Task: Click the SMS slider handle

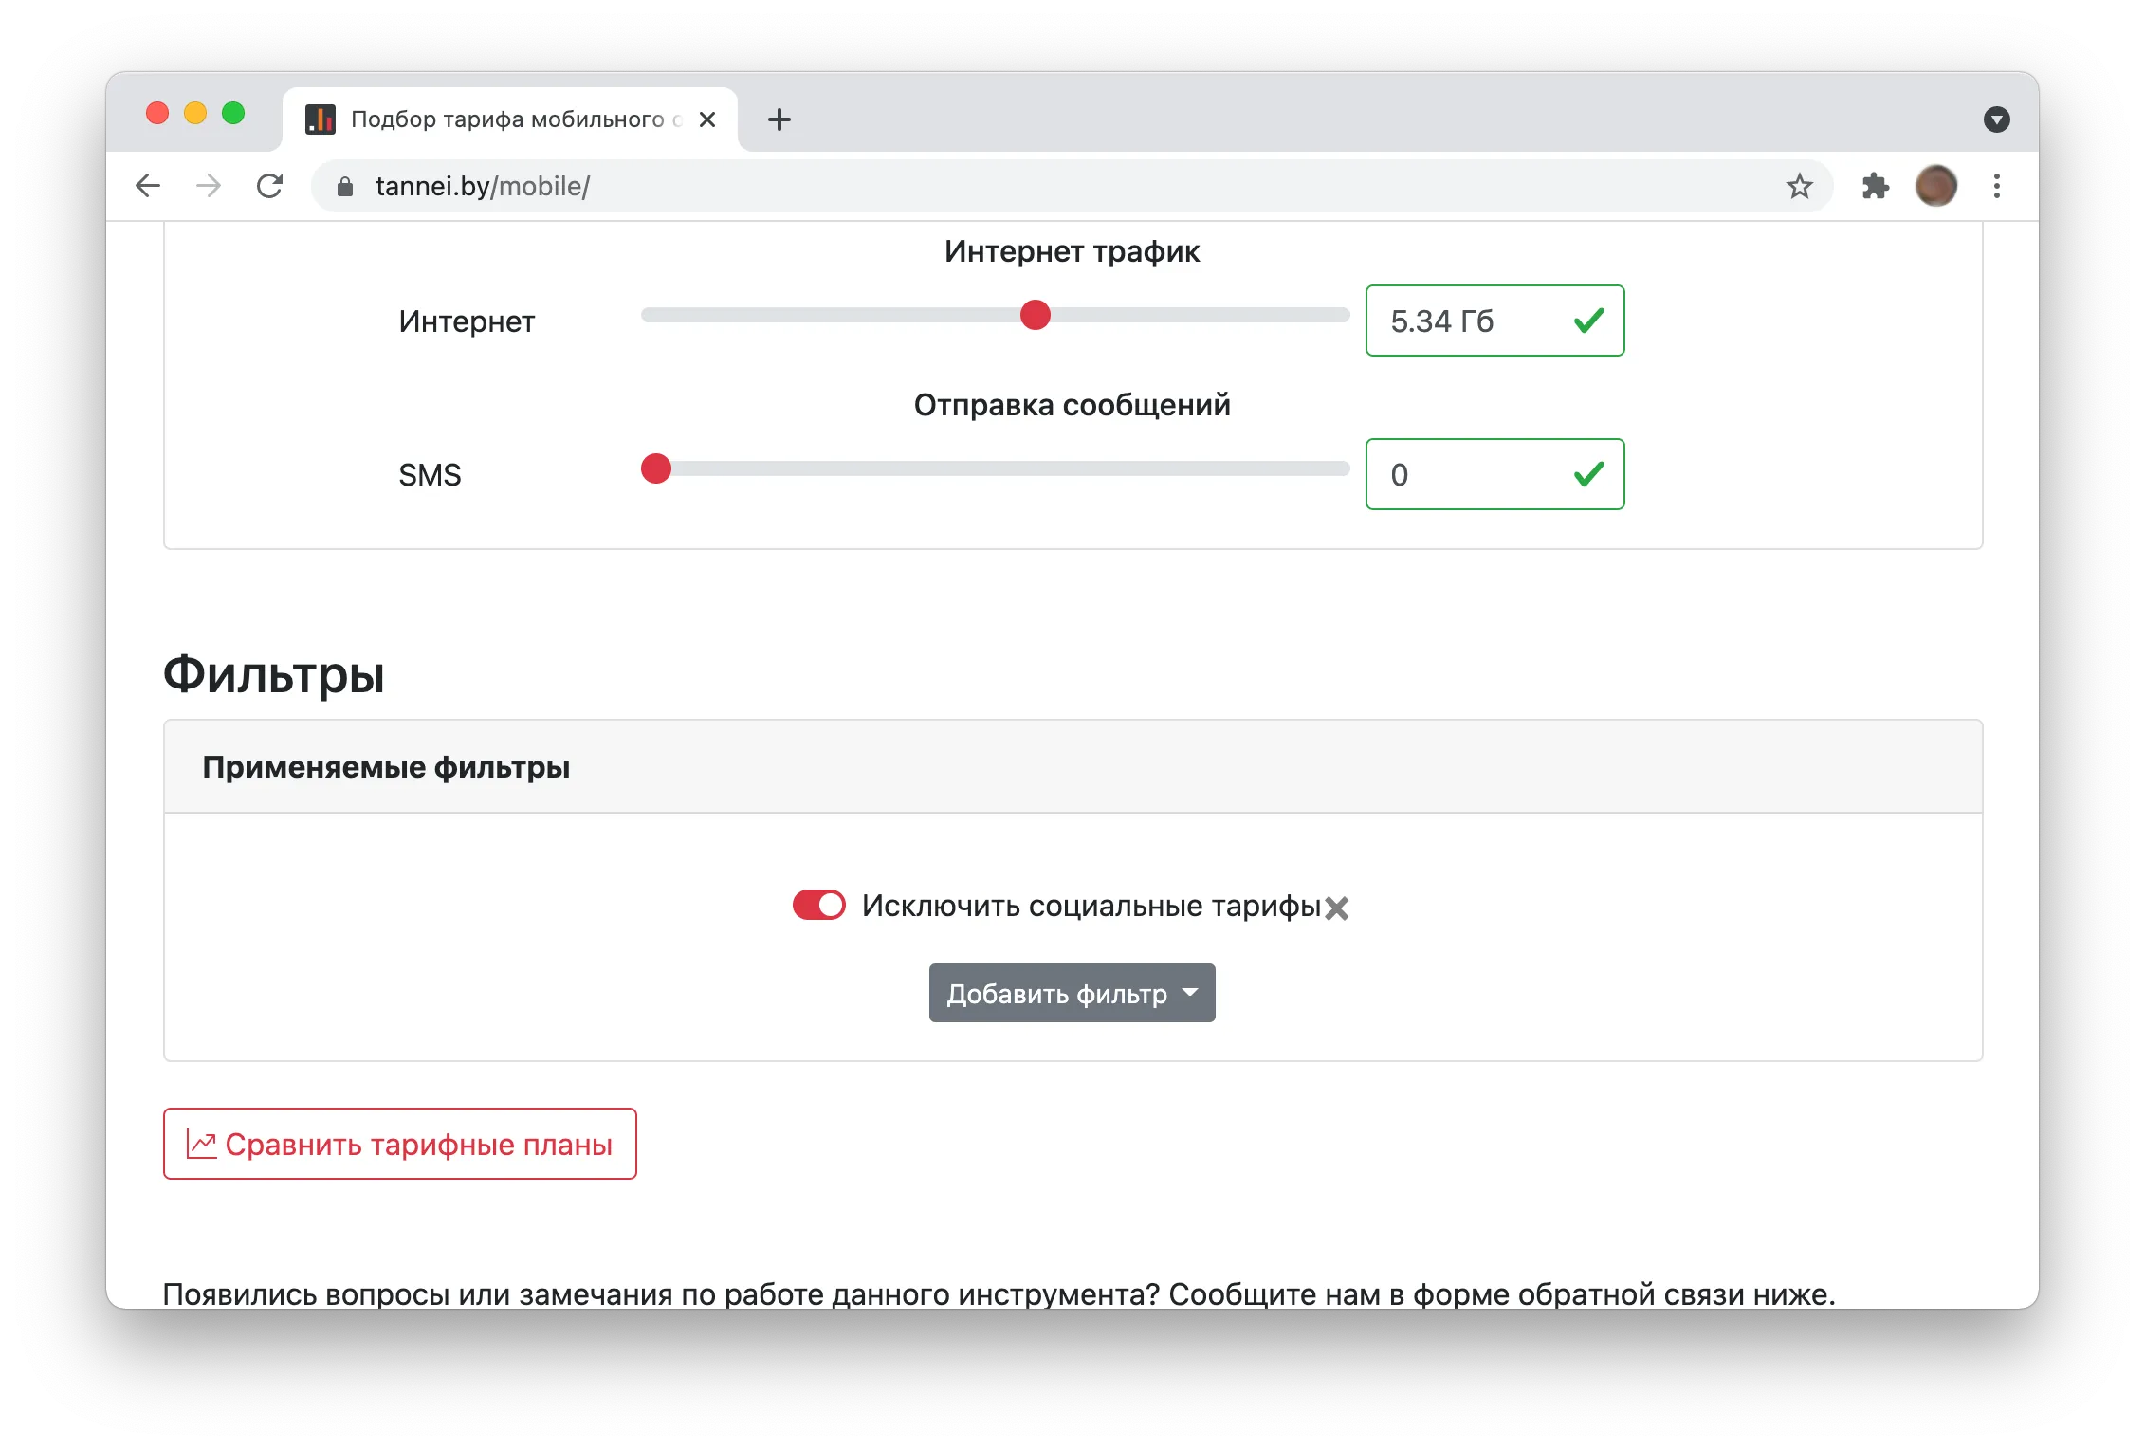Action: point(656,468)
